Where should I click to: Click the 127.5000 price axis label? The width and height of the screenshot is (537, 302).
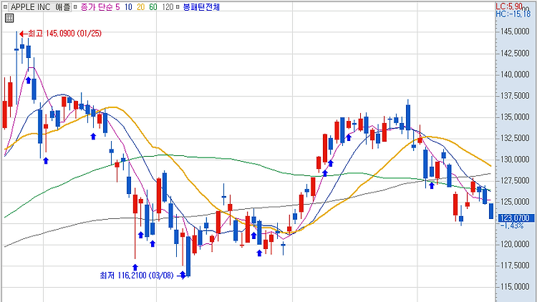point(515,180)
